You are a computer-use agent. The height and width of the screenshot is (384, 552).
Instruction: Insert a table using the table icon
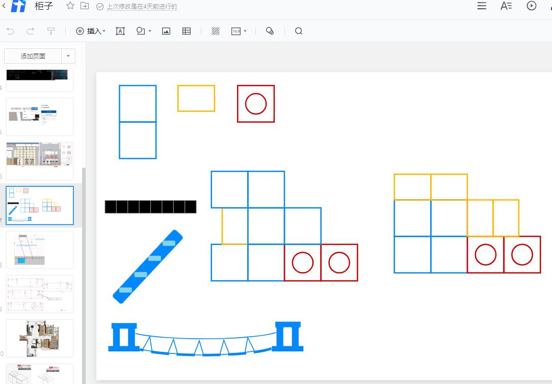(x=187, y=31)
